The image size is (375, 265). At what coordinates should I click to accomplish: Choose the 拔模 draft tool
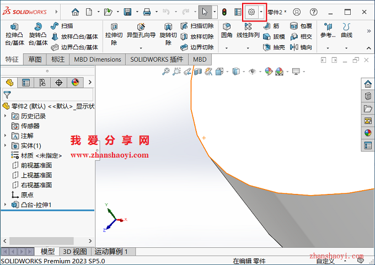pyautogui.click(x=274, y=36)
